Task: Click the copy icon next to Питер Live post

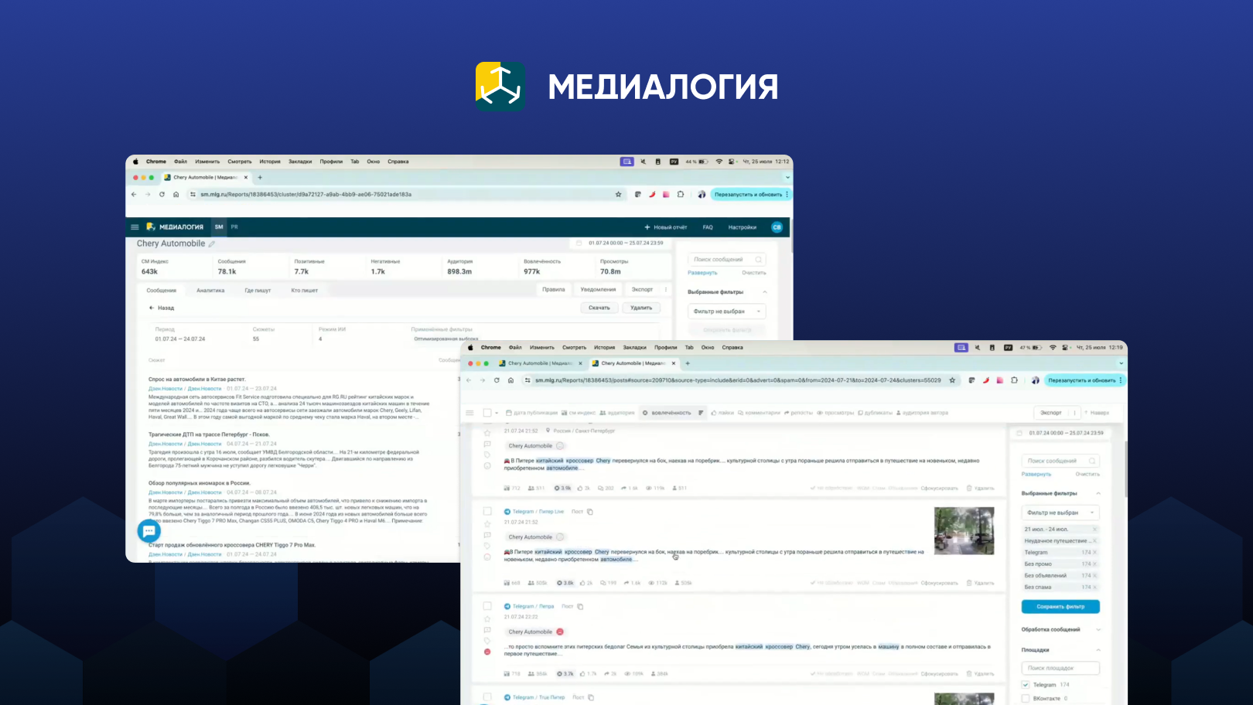Action: pyautogui.click(x=590, y=512)
